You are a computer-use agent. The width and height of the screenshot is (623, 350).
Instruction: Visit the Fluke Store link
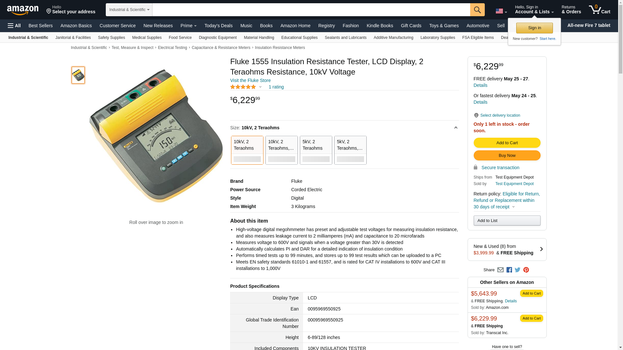click(x=250, y=80)
